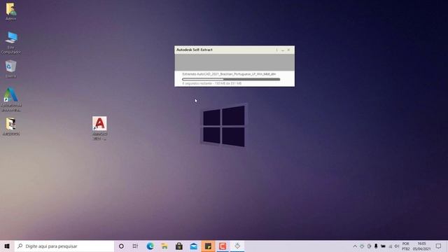This screenshot has width=448, height=252.
Task: Click the Digite aqui para pesquisar search box
Action: [64, 246]
